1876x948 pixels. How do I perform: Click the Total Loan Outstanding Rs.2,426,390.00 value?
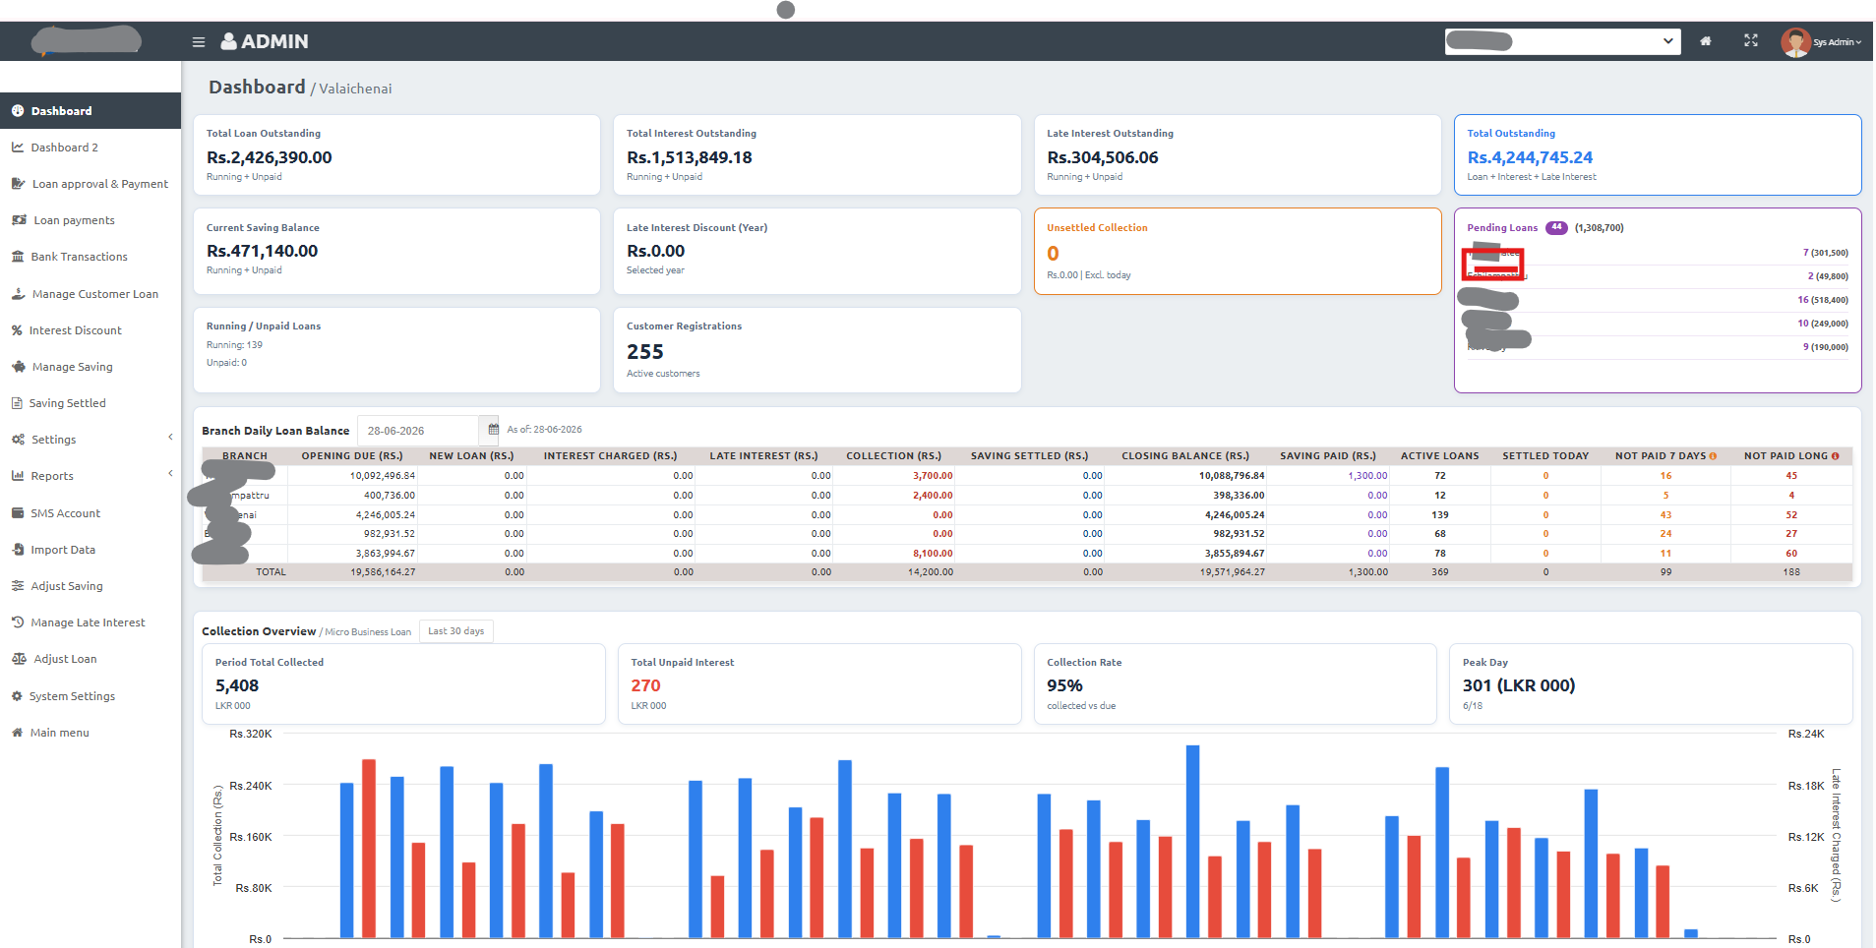point(270,157)
